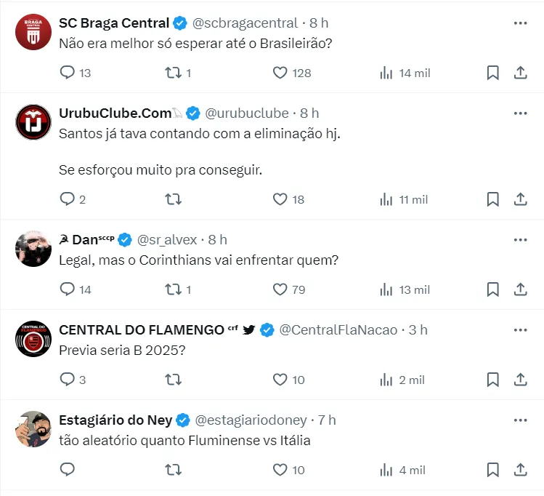This screenshot has height=496, width=544.
Task: Click the UrubuClube.Com profile picture
Action: point(33,121)
